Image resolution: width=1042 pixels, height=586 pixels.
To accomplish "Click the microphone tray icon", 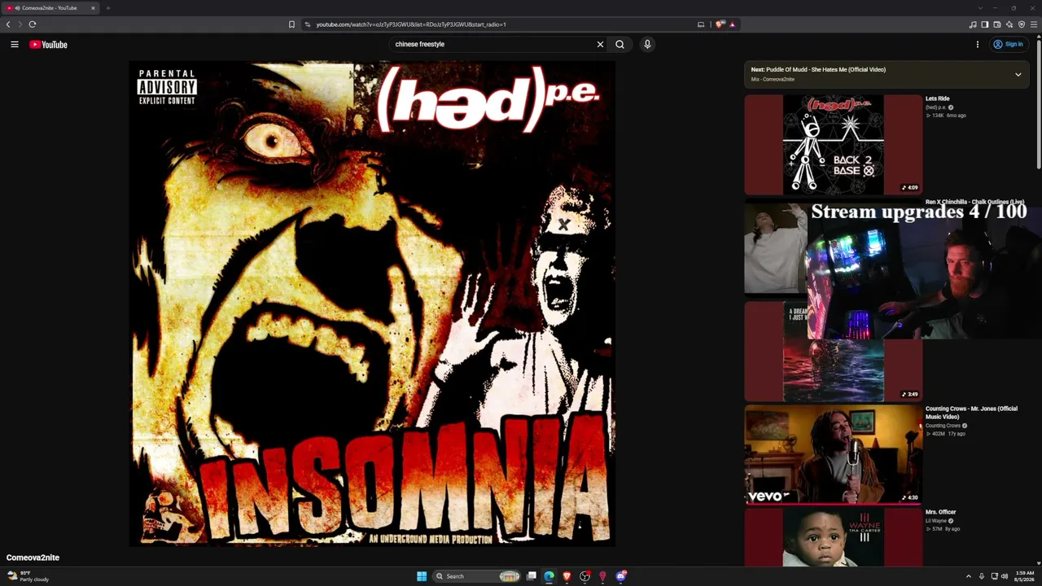I will (x=982, y=576).
